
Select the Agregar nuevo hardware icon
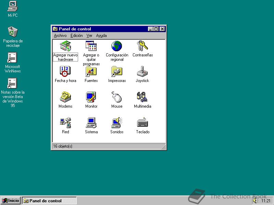tap(65, 46)
